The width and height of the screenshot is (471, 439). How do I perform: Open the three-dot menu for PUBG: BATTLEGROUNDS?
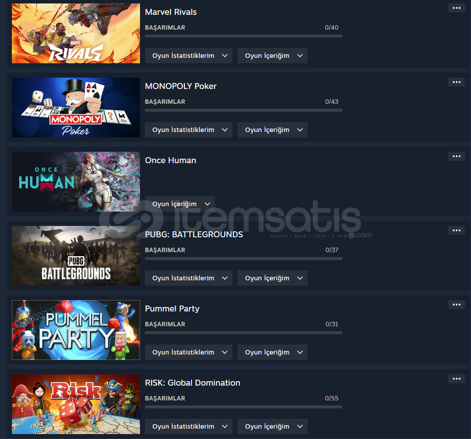(456, 230)
